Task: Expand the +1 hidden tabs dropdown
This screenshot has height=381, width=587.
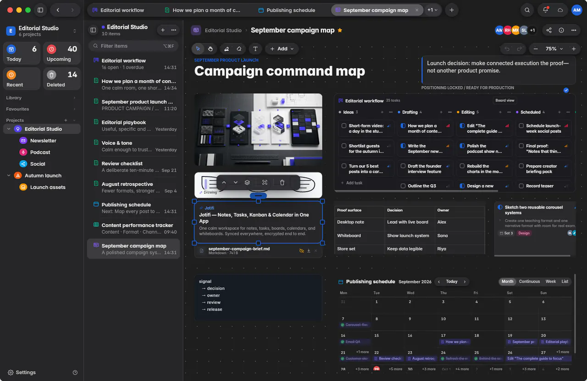Action: [432, 10]
